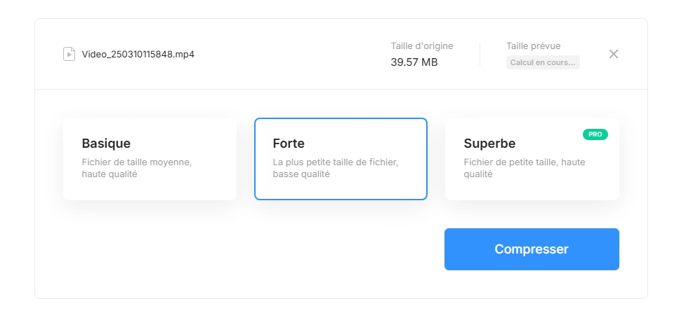The image size is (679, 313).
Task: Click the video file icon
Action: (x=70, y=54)
